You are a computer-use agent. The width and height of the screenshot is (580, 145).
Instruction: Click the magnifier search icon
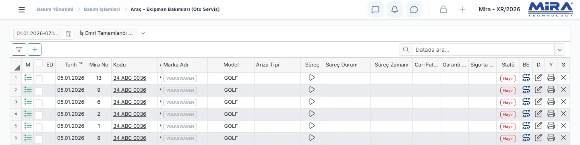coord(406,50)
